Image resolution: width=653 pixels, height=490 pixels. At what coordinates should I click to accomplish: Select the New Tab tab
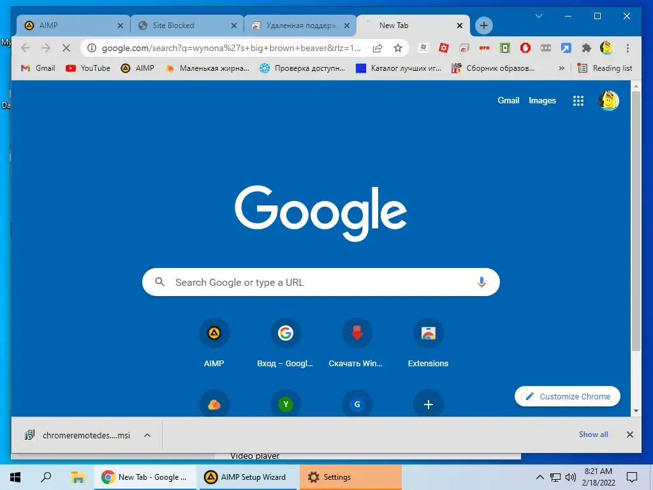click(x=413, y=26)
